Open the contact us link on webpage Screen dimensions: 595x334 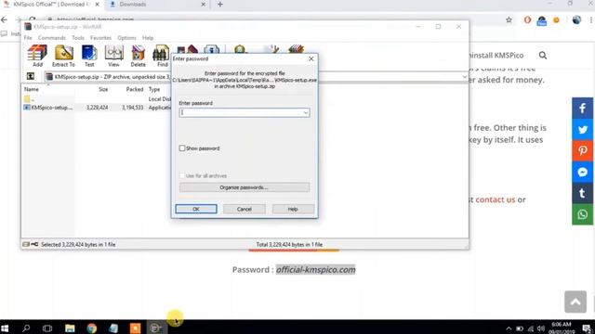click(x=496, y=199)
